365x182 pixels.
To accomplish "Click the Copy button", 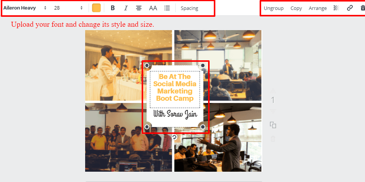I will pyautogui.click(x=296, y=8).
